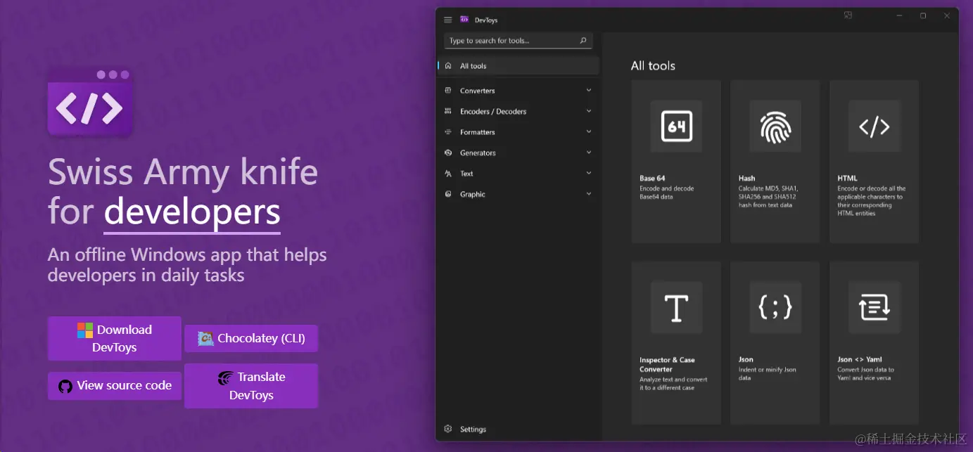Open the HTML encoder code icon tile
The height and width of the screenshot is (452, 973).
pos(875,127)
